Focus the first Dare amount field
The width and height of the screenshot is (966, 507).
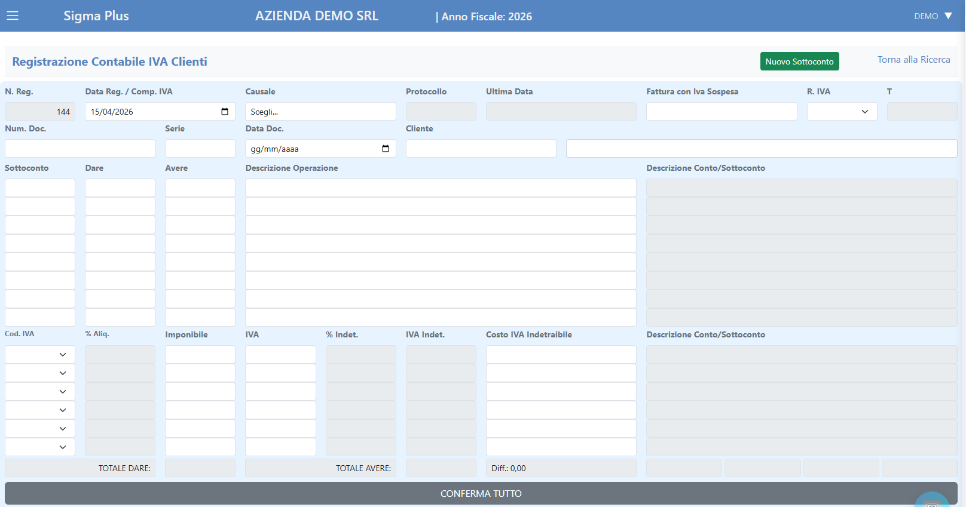pyautogui.click(x=120, y=188)
